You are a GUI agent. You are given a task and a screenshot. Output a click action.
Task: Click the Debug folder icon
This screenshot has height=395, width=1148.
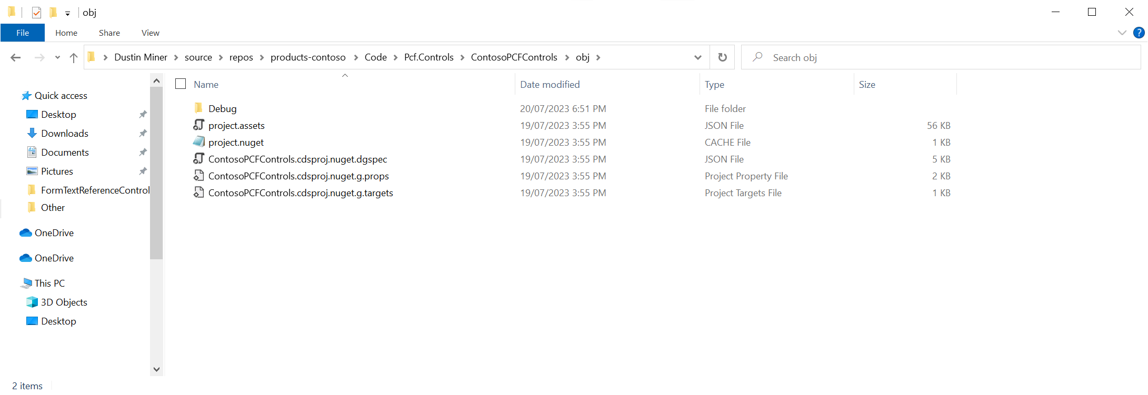198,108
